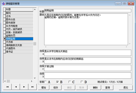Open 查询 search button

click(x=108, y=87)
